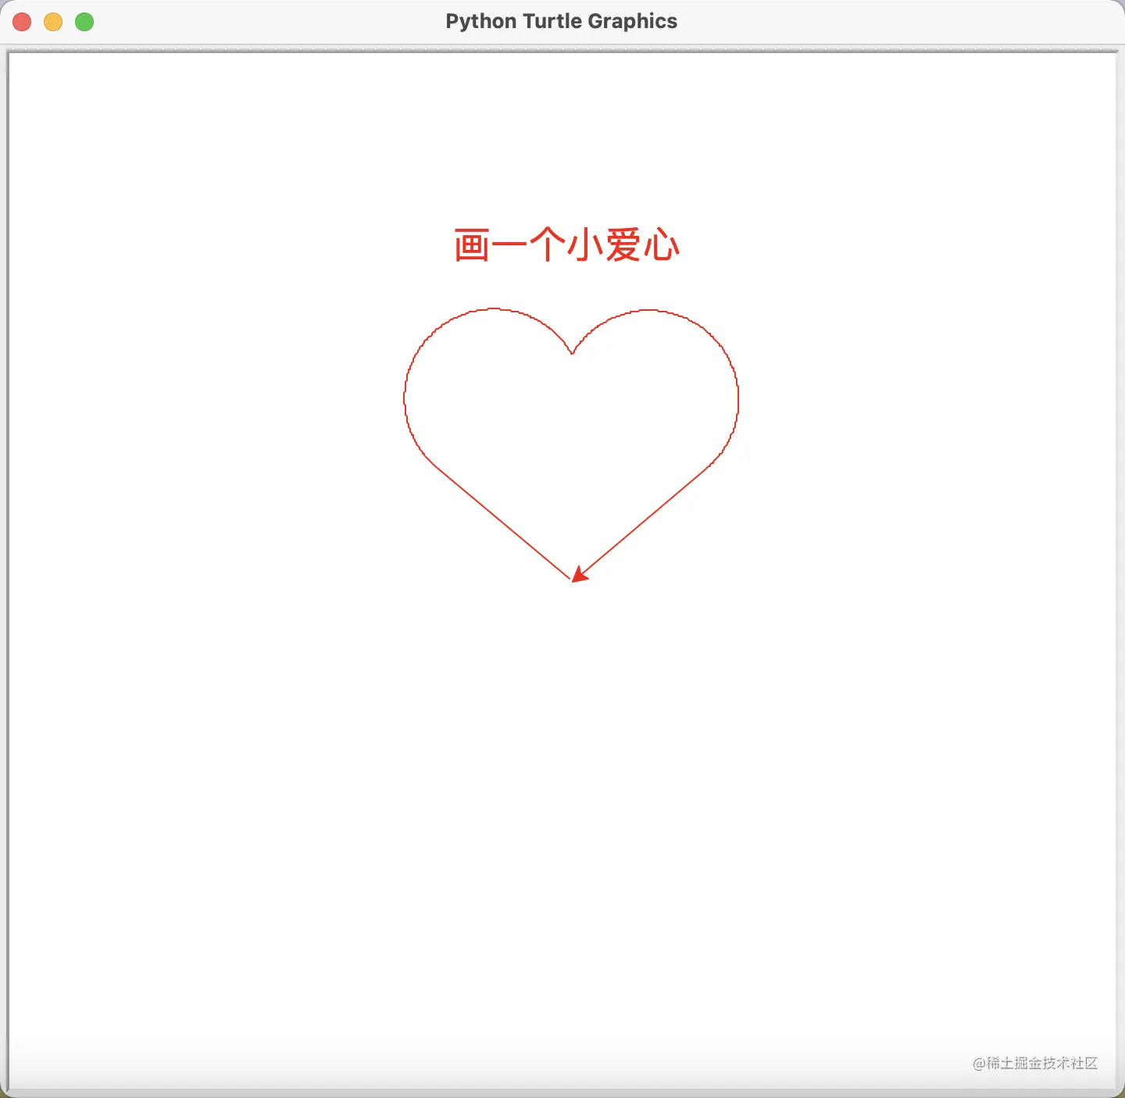
Task: Click the dotted strip below the title bar
Action: click(562, 47)
